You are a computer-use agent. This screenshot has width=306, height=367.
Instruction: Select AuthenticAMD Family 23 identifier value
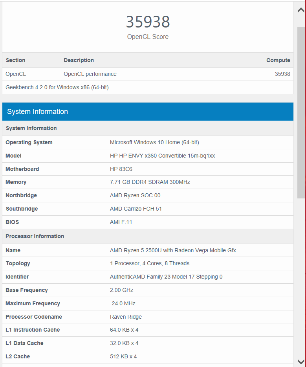pos(166,277)
